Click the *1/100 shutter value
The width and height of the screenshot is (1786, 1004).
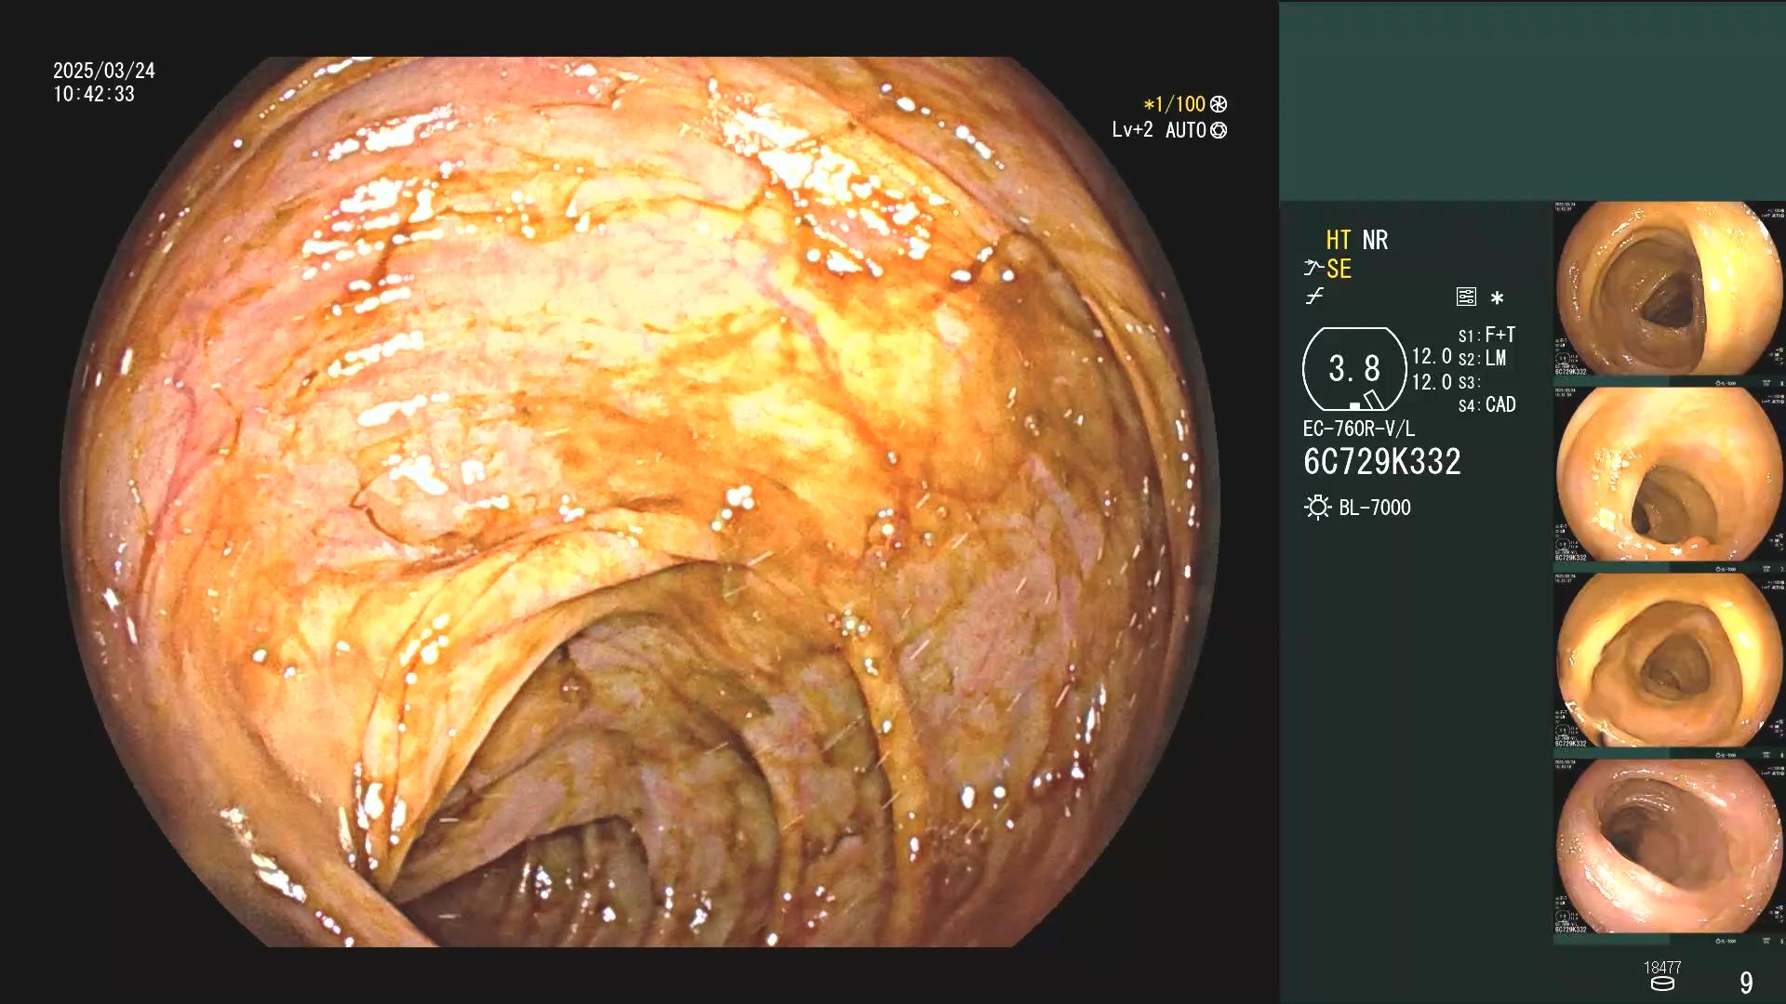(x=1175, y=104)
